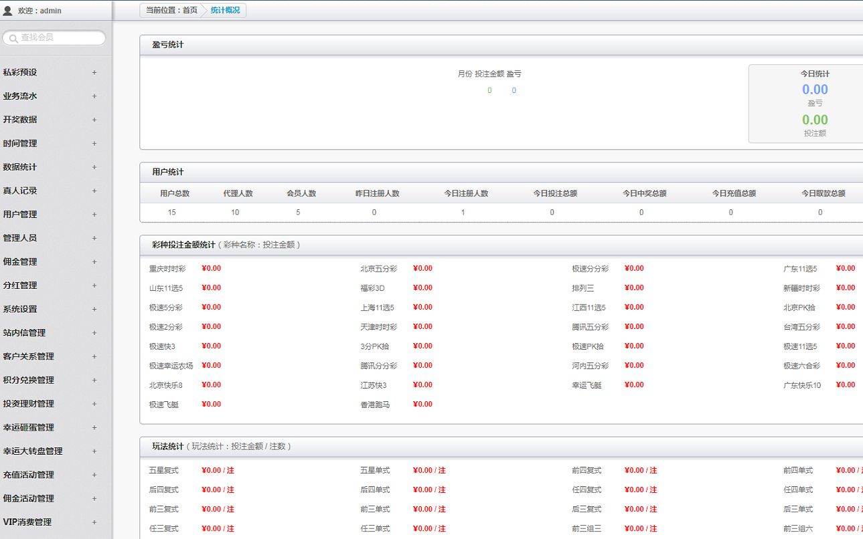Click the 五星单式 play type label
This screenshot has width=863, height=539.
(375, 471)
